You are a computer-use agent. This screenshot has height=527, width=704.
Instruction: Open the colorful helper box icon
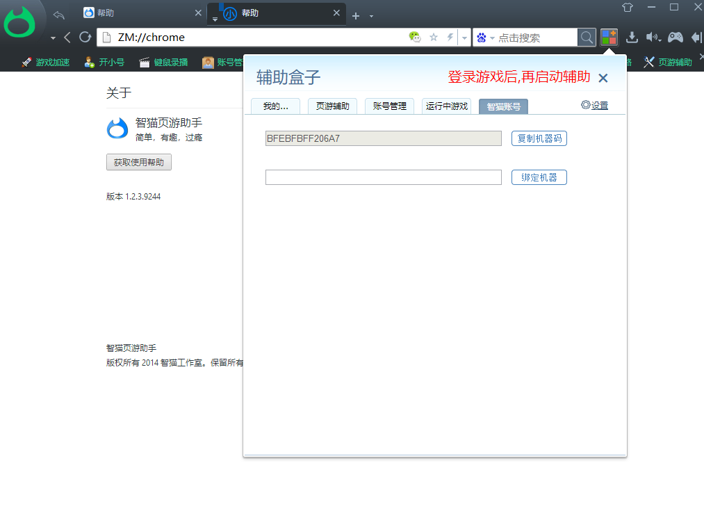click(609, 38)
